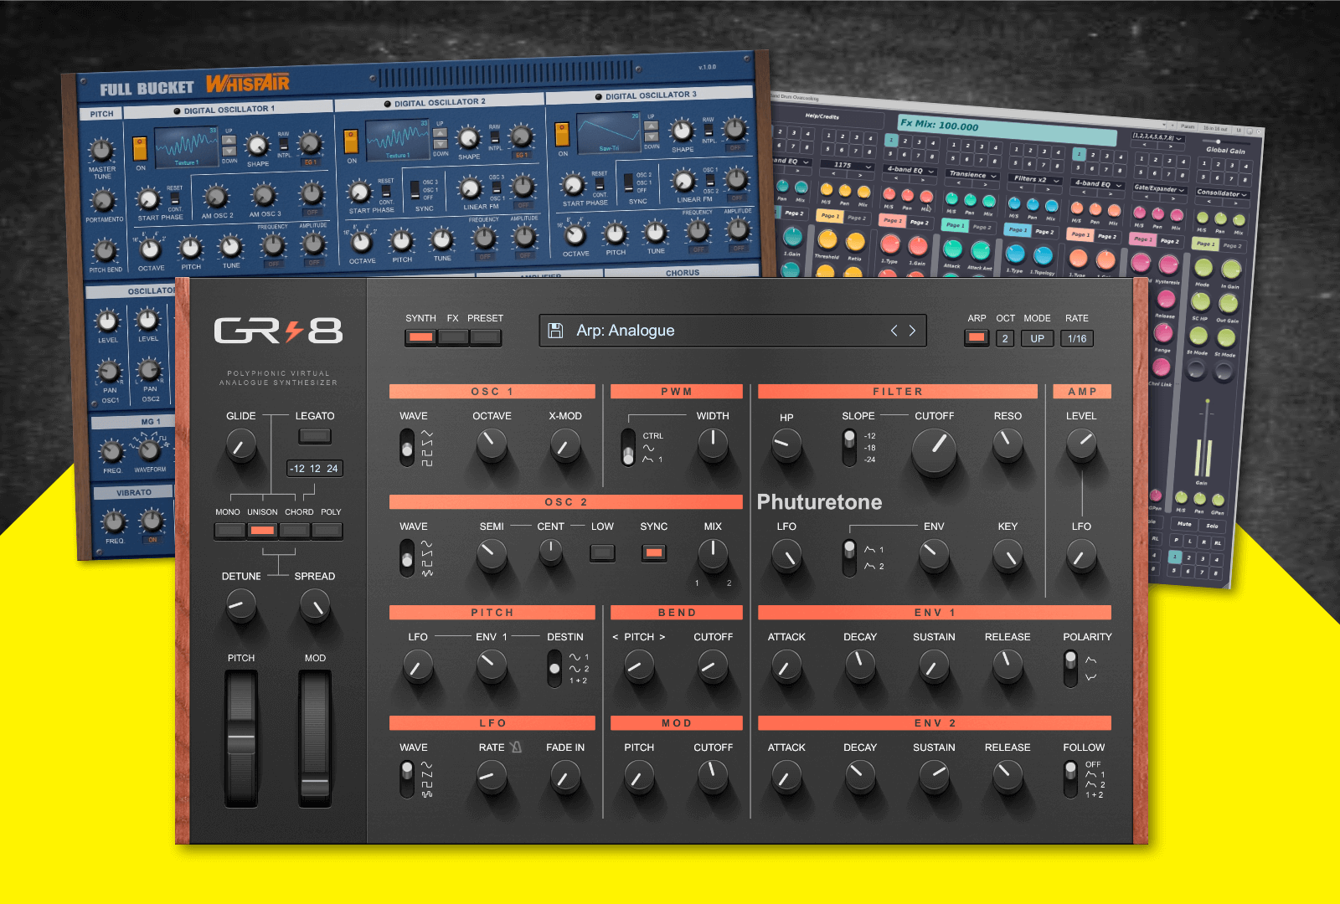Flip the ENV 2 FOLLOW switch

pyautogui.click(x=1070, y=779)
